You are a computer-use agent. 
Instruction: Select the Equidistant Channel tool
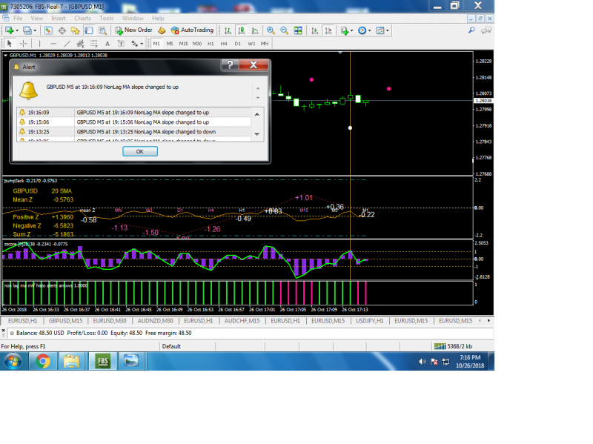[80, 44]
